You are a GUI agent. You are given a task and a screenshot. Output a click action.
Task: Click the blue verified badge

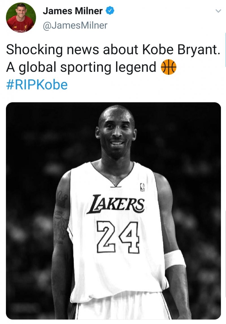[x=110, y=11]
